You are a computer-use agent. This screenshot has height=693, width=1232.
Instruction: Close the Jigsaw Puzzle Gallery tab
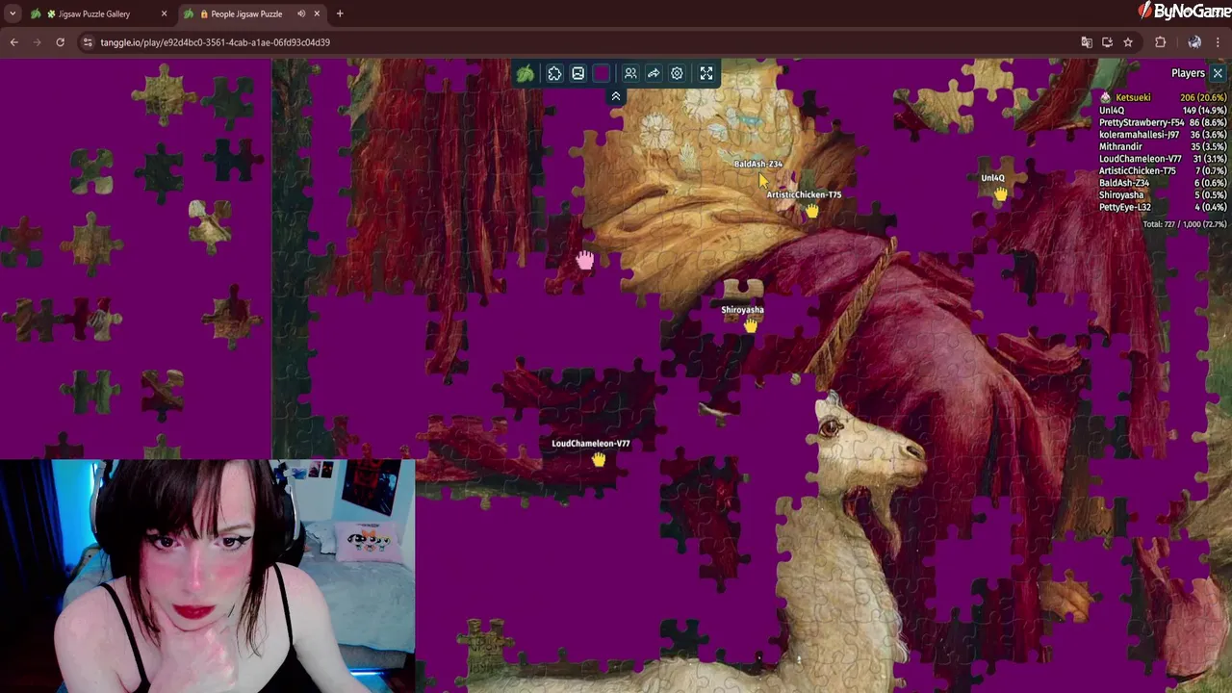coord(164,13)
